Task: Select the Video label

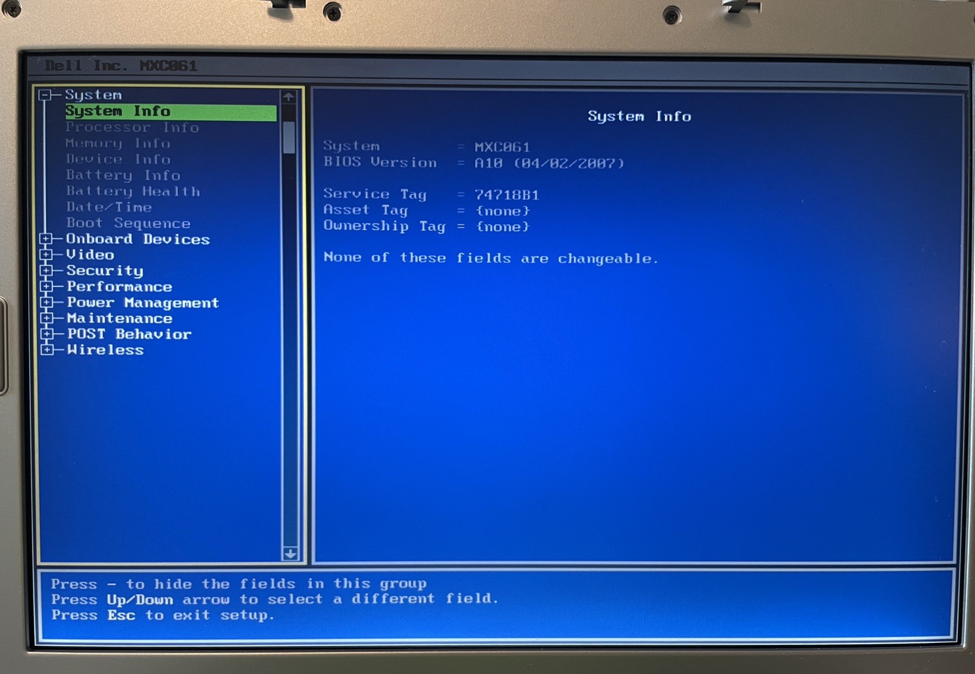Action: click(x=90, y=255)
